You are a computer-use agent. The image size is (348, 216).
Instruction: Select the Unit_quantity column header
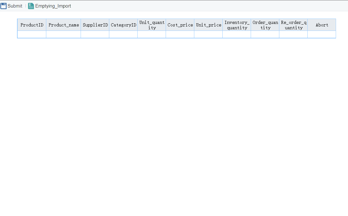(151, 25)
